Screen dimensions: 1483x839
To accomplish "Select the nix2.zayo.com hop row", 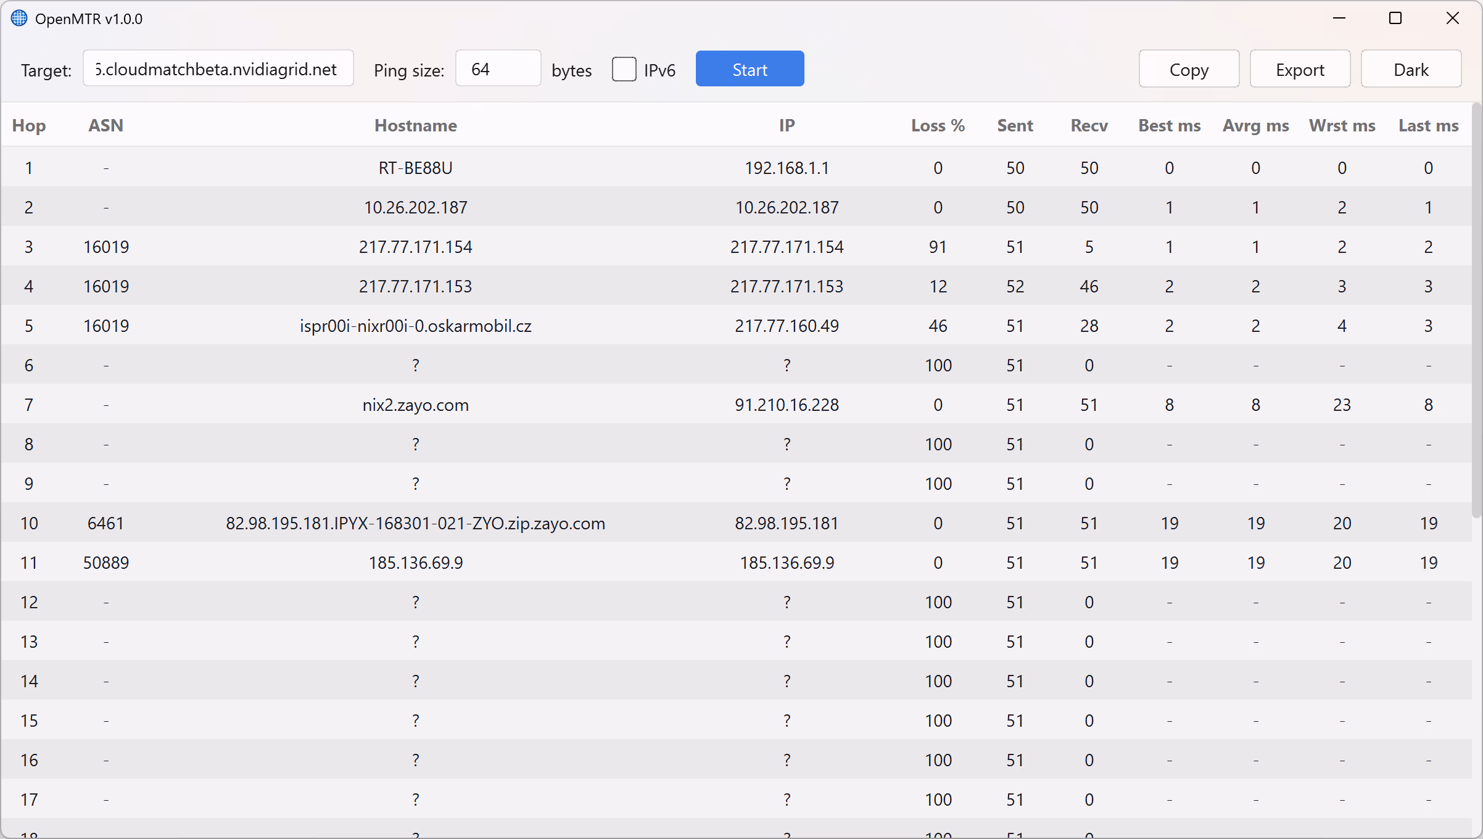I will click(737, 404).
